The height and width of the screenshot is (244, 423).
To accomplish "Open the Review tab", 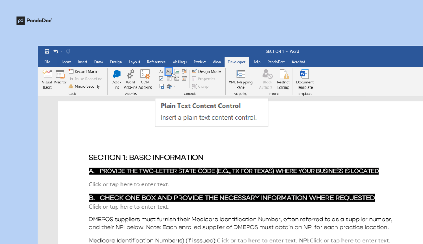I will tap(200, 62).
